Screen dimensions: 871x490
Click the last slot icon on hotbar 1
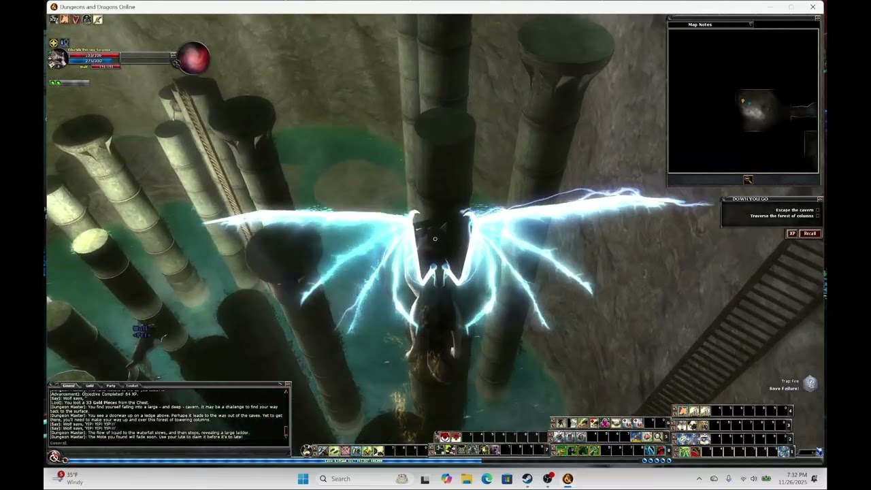[783, 452]
